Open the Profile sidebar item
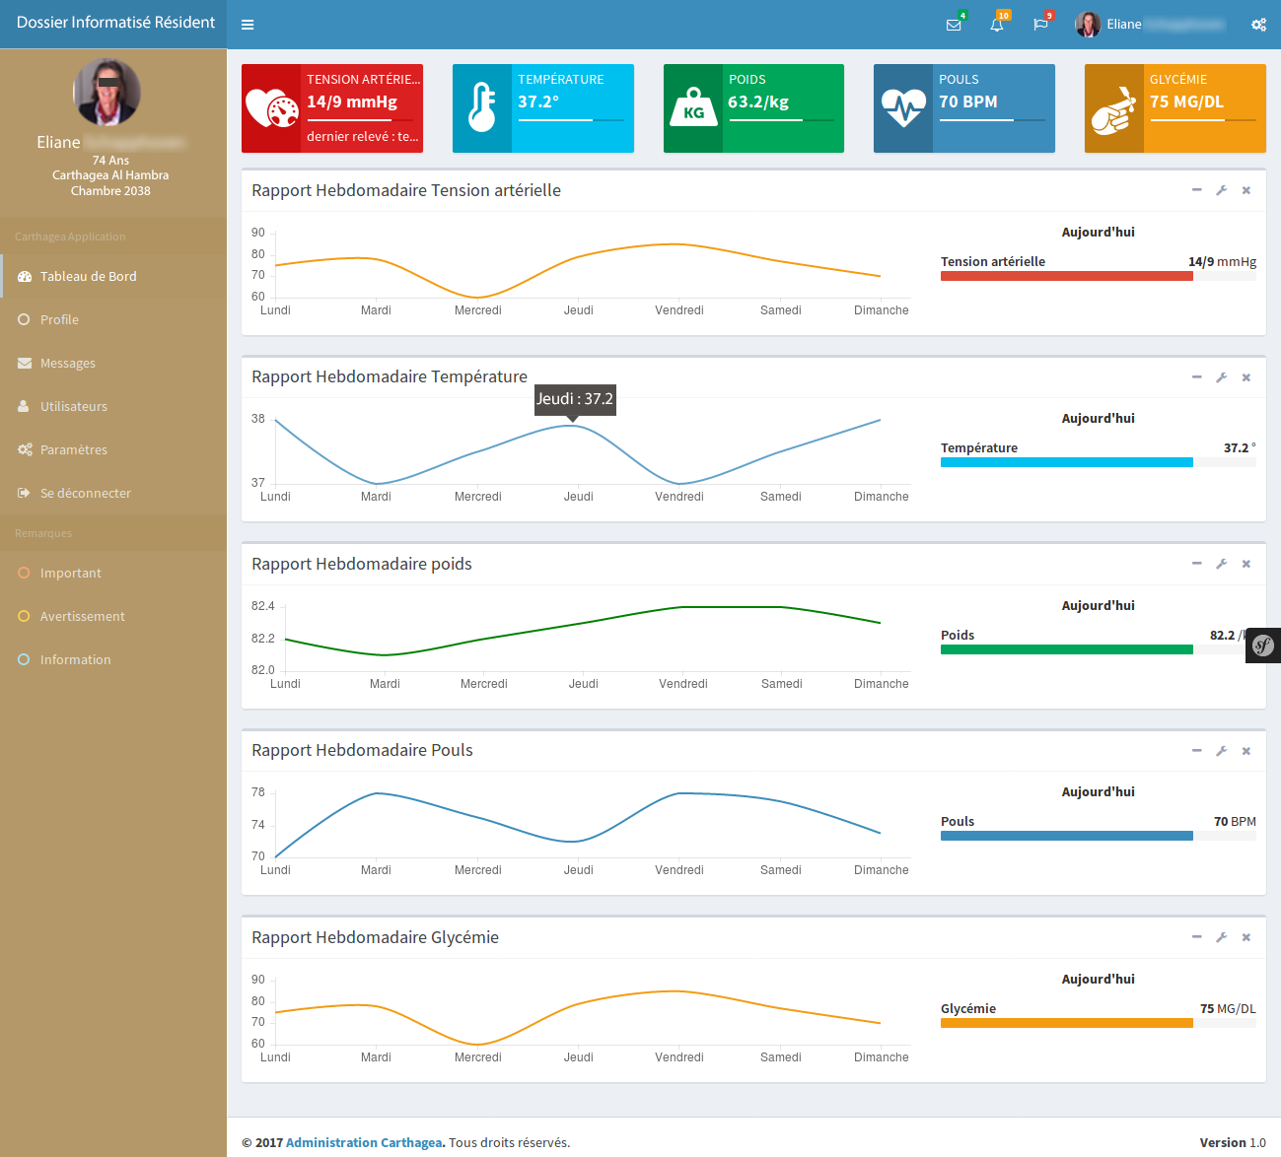The height and width of the screenshot is (1157, 1281). tap(113, 319)
